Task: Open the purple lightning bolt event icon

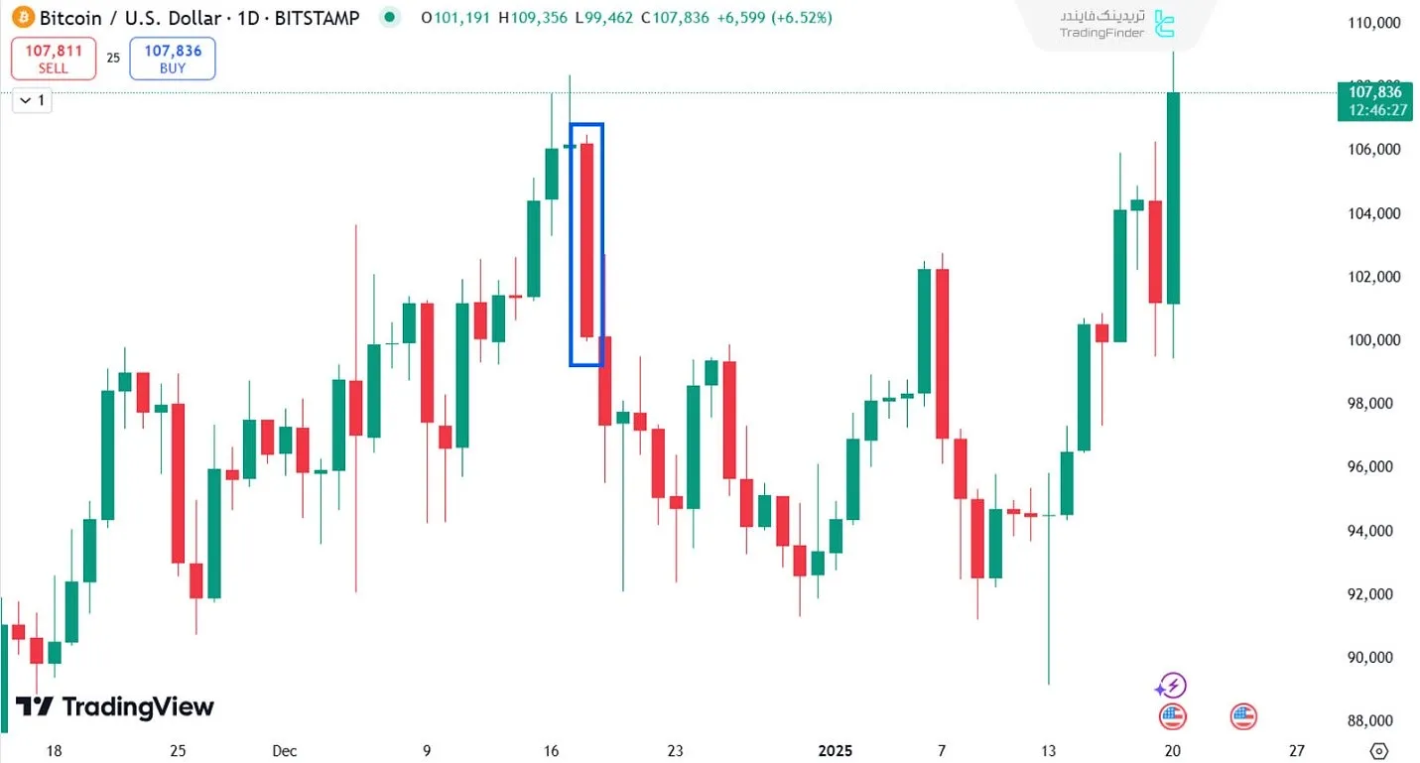Action: (x=1172, y=685)
